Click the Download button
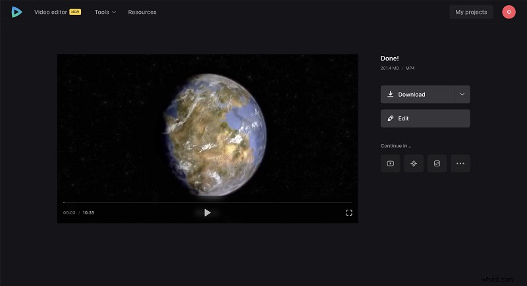The height and width of the screenshot is (286, 527). tap(418, 94)
